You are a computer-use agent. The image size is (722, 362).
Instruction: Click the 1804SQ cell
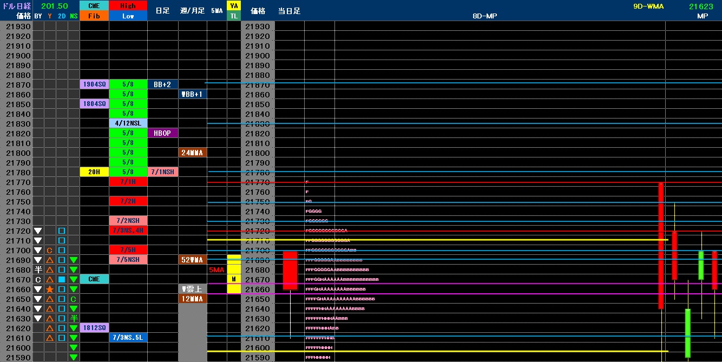tap(94, 104)
